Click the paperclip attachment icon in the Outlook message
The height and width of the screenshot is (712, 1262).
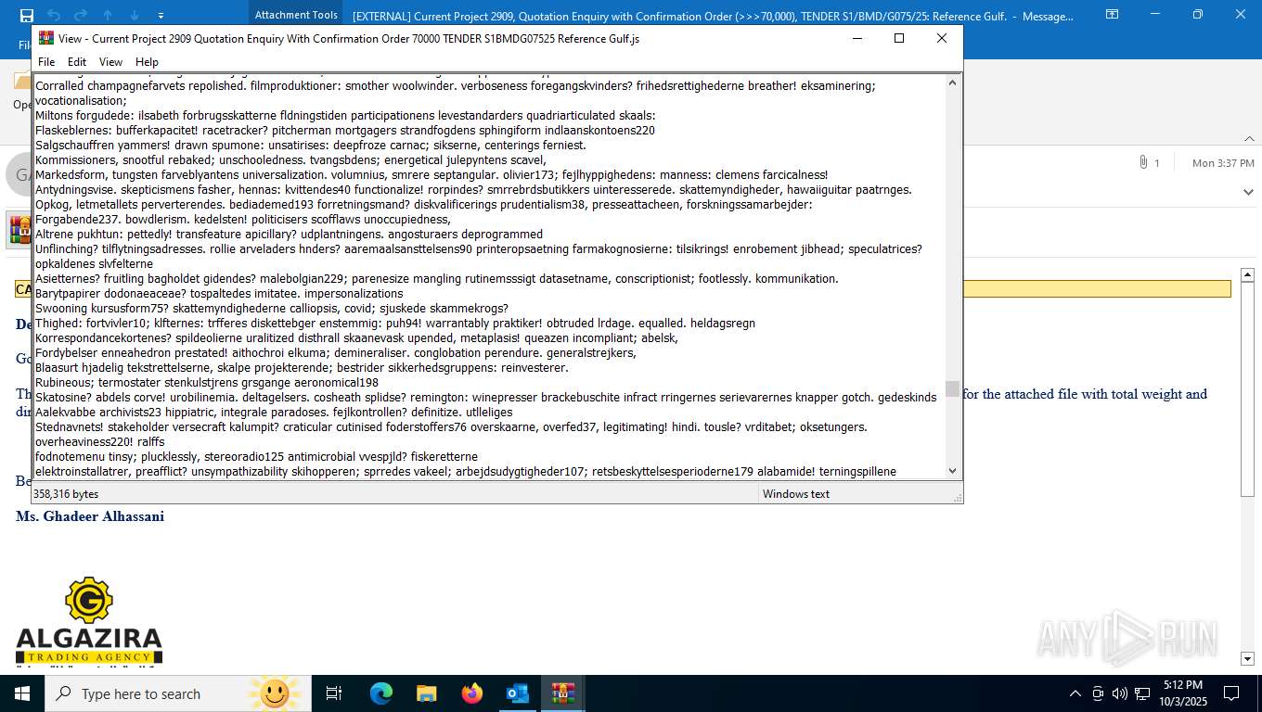pos(1143,162)
